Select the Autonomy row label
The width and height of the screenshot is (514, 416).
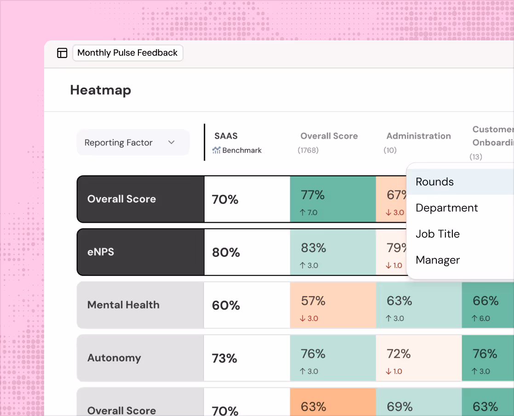pos(140,358)
